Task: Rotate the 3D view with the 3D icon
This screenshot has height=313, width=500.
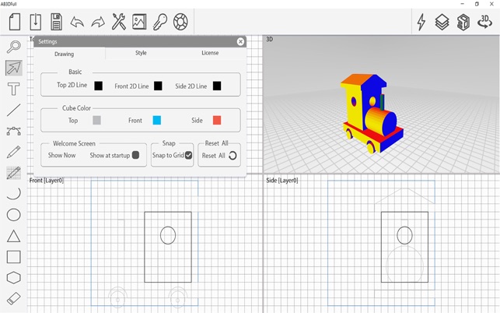Action: coord(484,22)
